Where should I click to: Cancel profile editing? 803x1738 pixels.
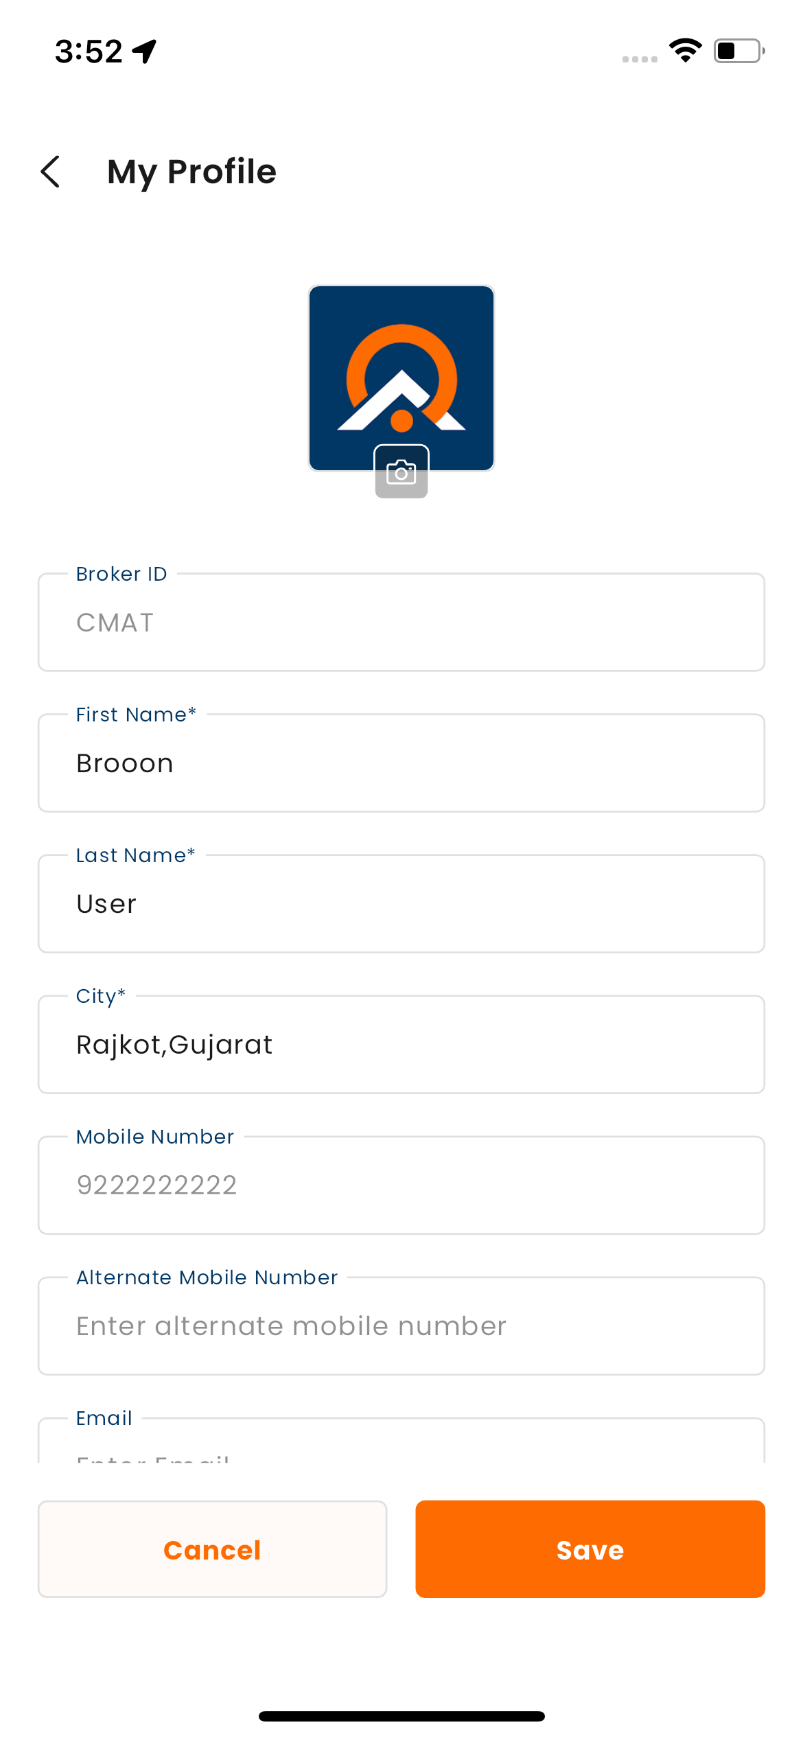[x=213, y=1549]
